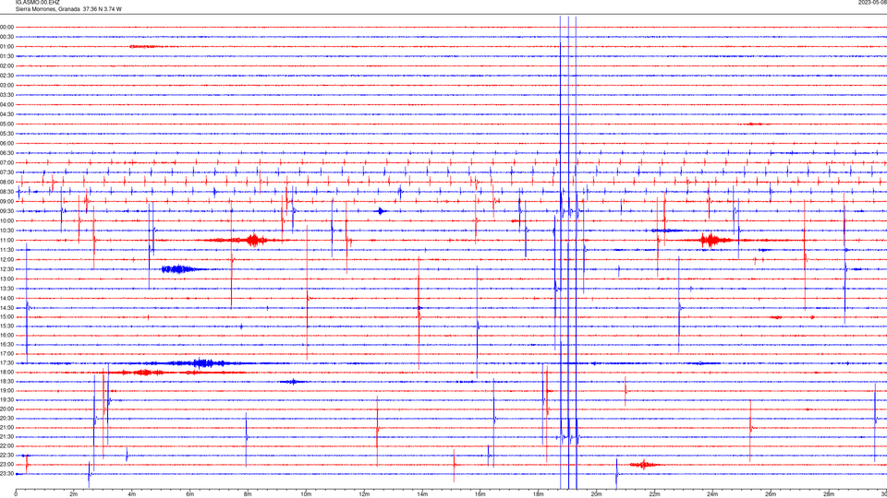Viewport: 887px width, 498px height.
Task: Select the 11:00 trace time label
Action: click(6, 240)
